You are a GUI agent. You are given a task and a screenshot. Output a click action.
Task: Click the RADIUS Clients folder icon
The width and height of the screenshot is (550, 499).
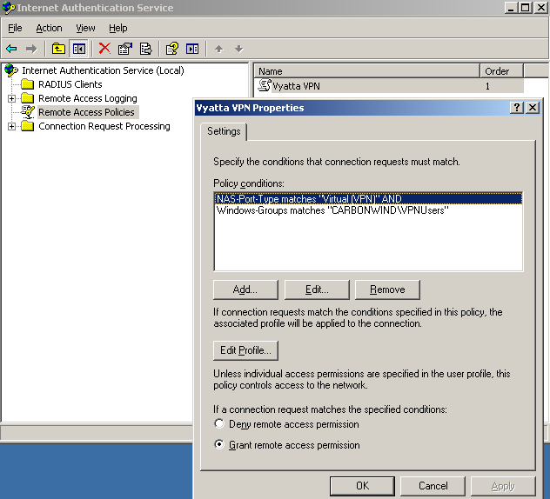click(x=27, y=84)
